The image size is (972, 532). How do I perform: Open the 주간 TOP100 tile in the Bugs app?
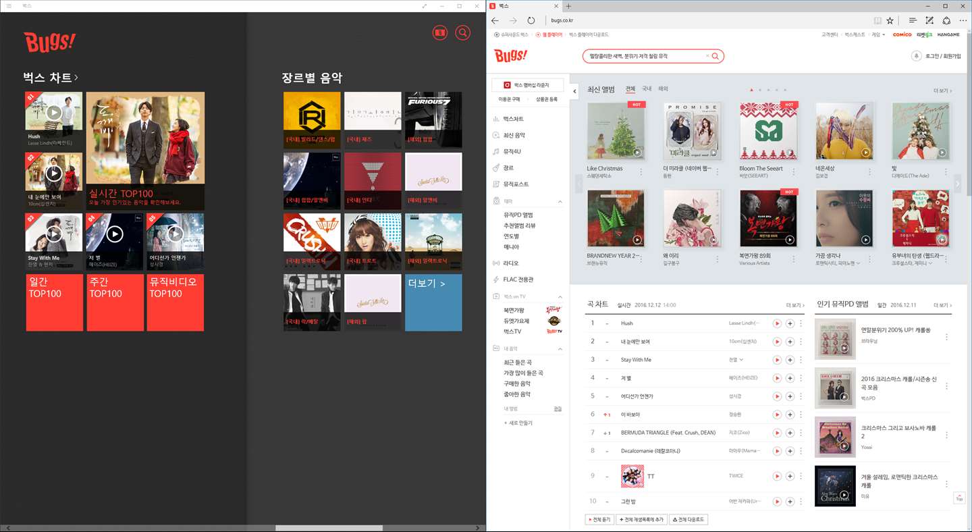click(115, 302)
